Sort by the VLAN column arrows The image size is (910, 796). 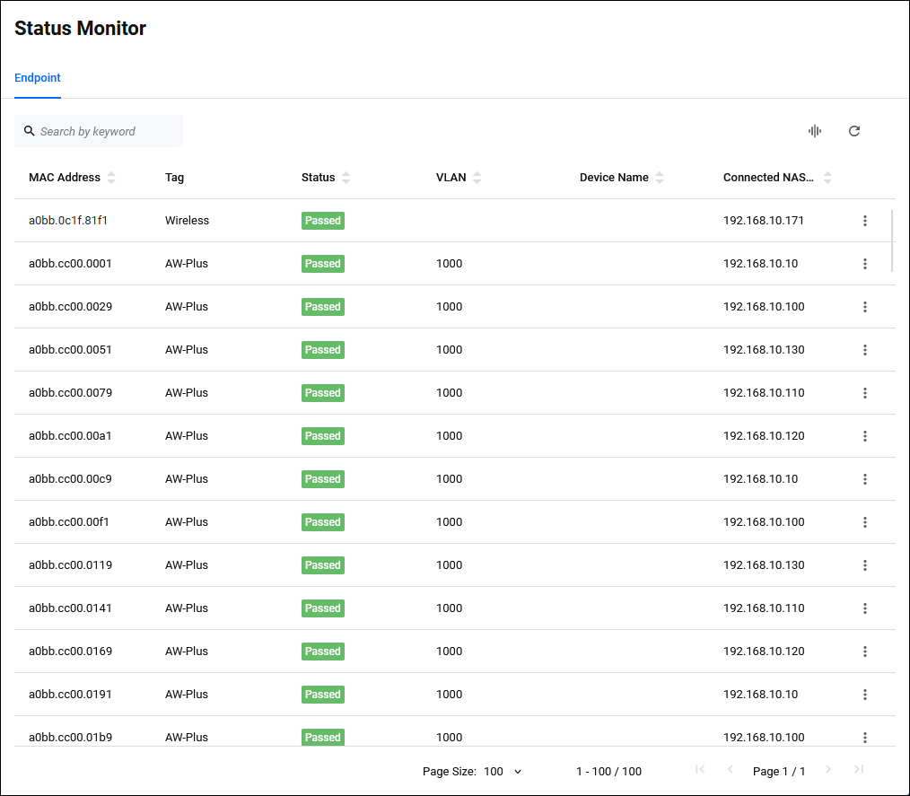[477, 178]
